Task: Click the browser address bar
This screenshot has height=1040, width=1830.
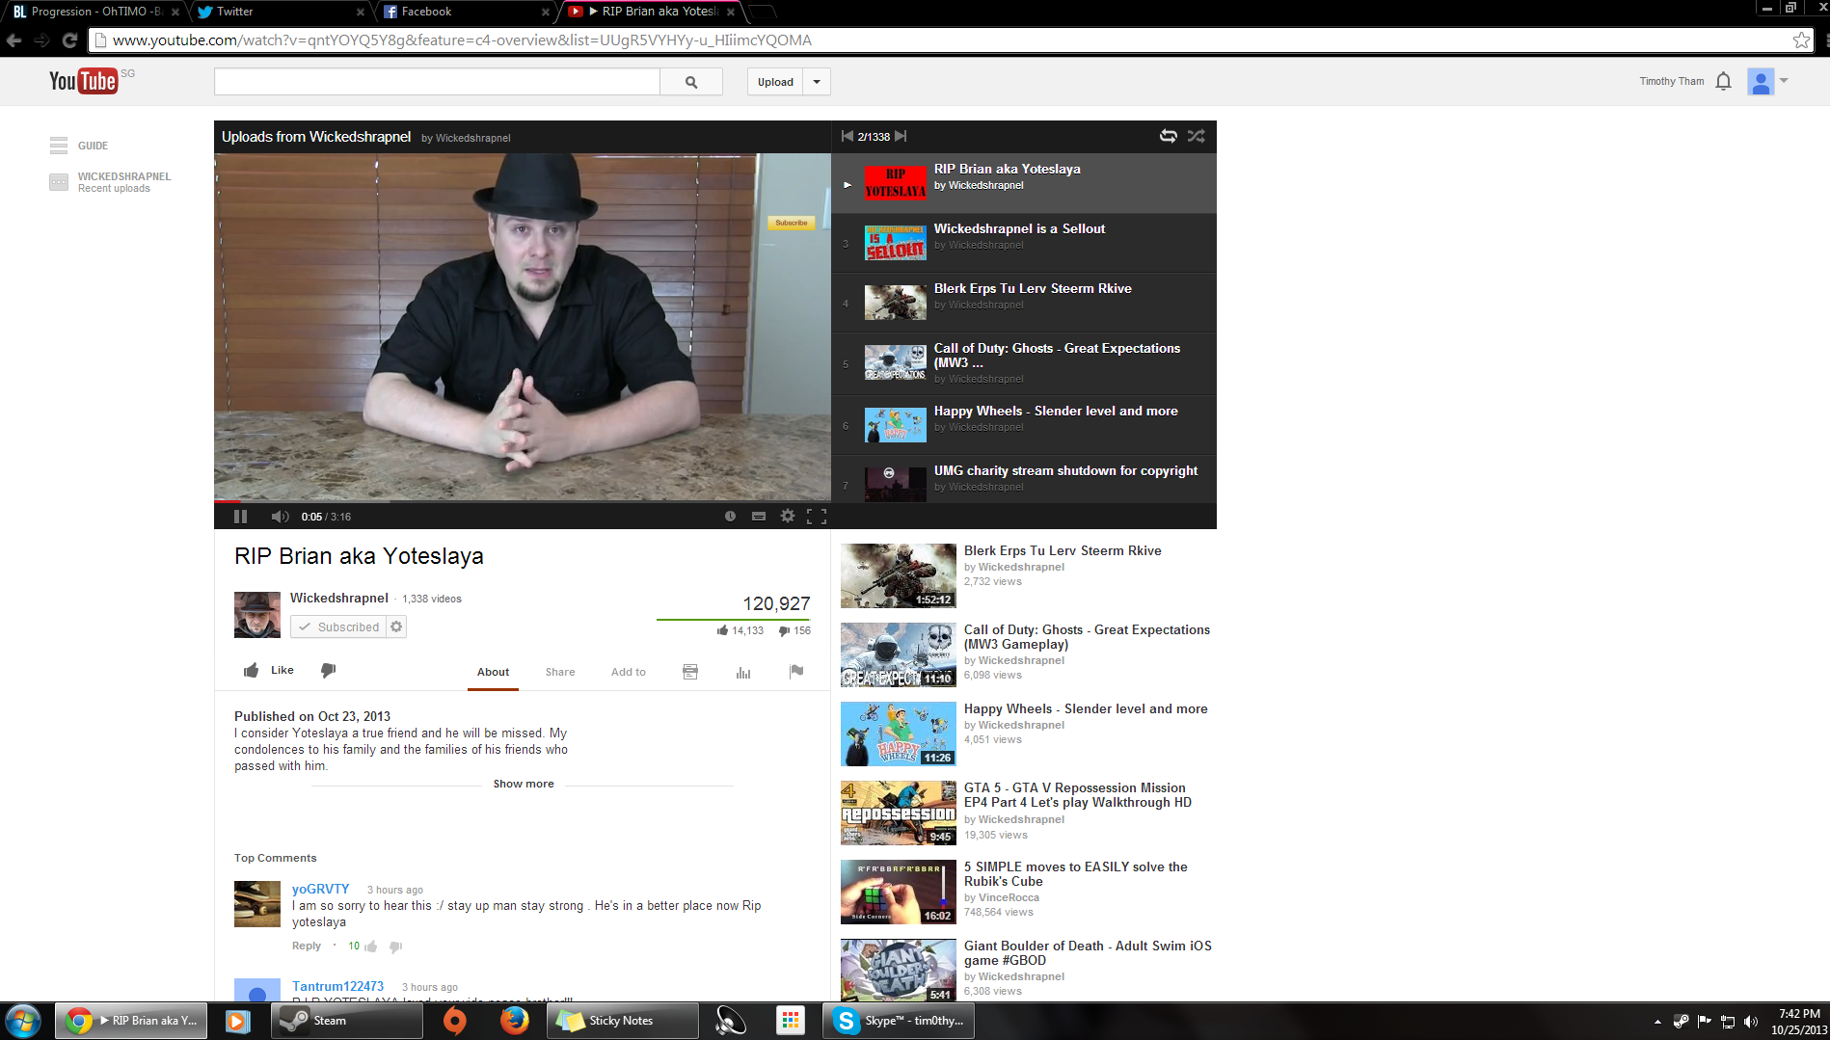Action: coord(939,40)
